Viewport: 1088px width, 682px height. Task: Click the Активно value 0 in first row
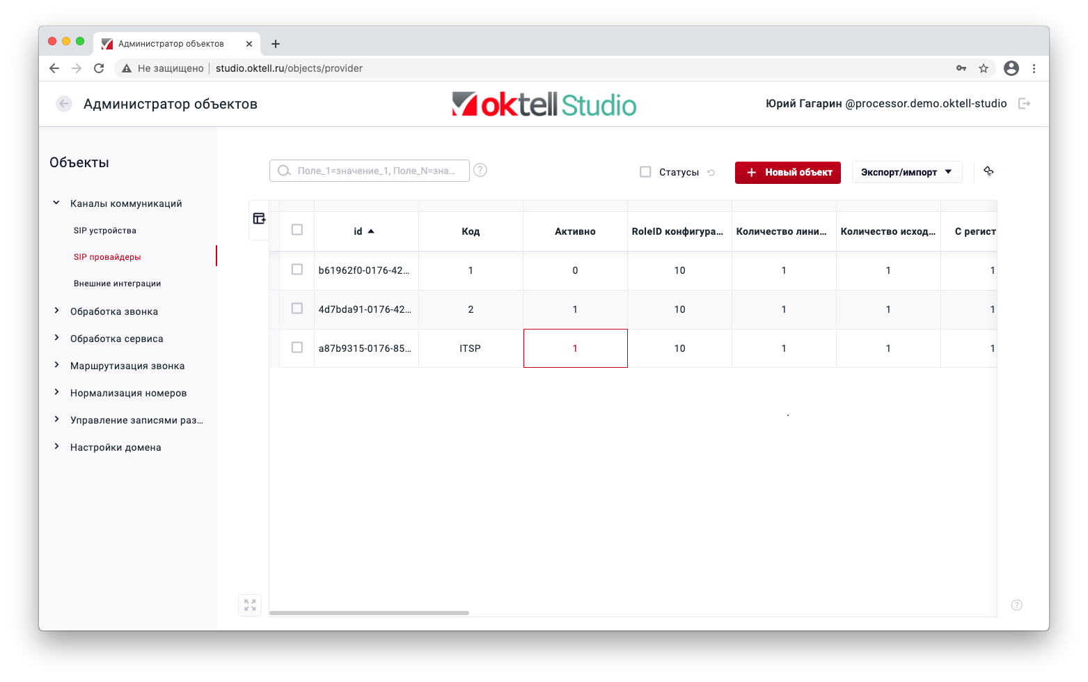click(x=575, y=270)
